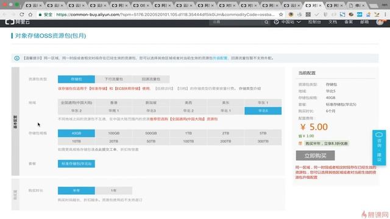Open the Chrome three-dot menu
390x219 pixels.
coord(386,15)
